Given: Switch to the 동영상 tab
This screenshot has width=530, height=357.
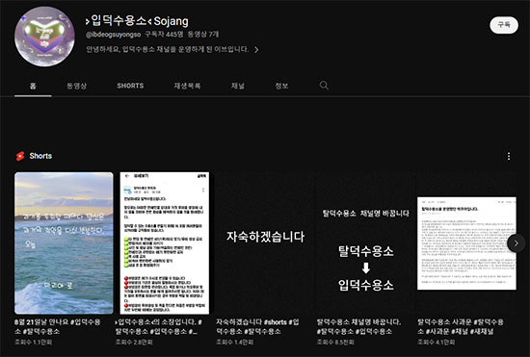Looking at the screenshot, I should 77,86.
